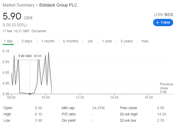
Task: Open the 1 month range tab
Action: [48, 41]
